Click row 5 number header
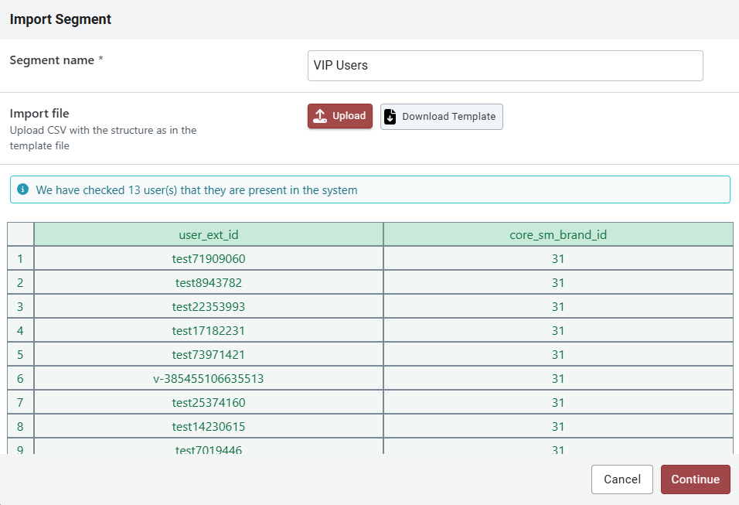The width and height of the screenshot is (739, 505). pos(20,354)
